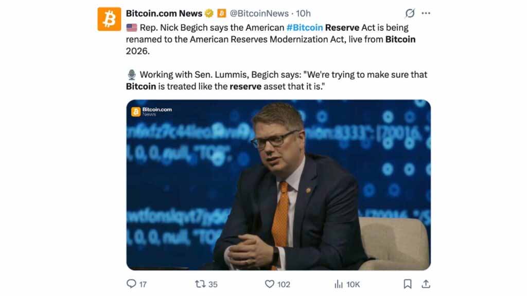Viewport: 527px width, 296px height.
Task: Click the Sen. Lummis quote paragraph
Action: point(277,80)
